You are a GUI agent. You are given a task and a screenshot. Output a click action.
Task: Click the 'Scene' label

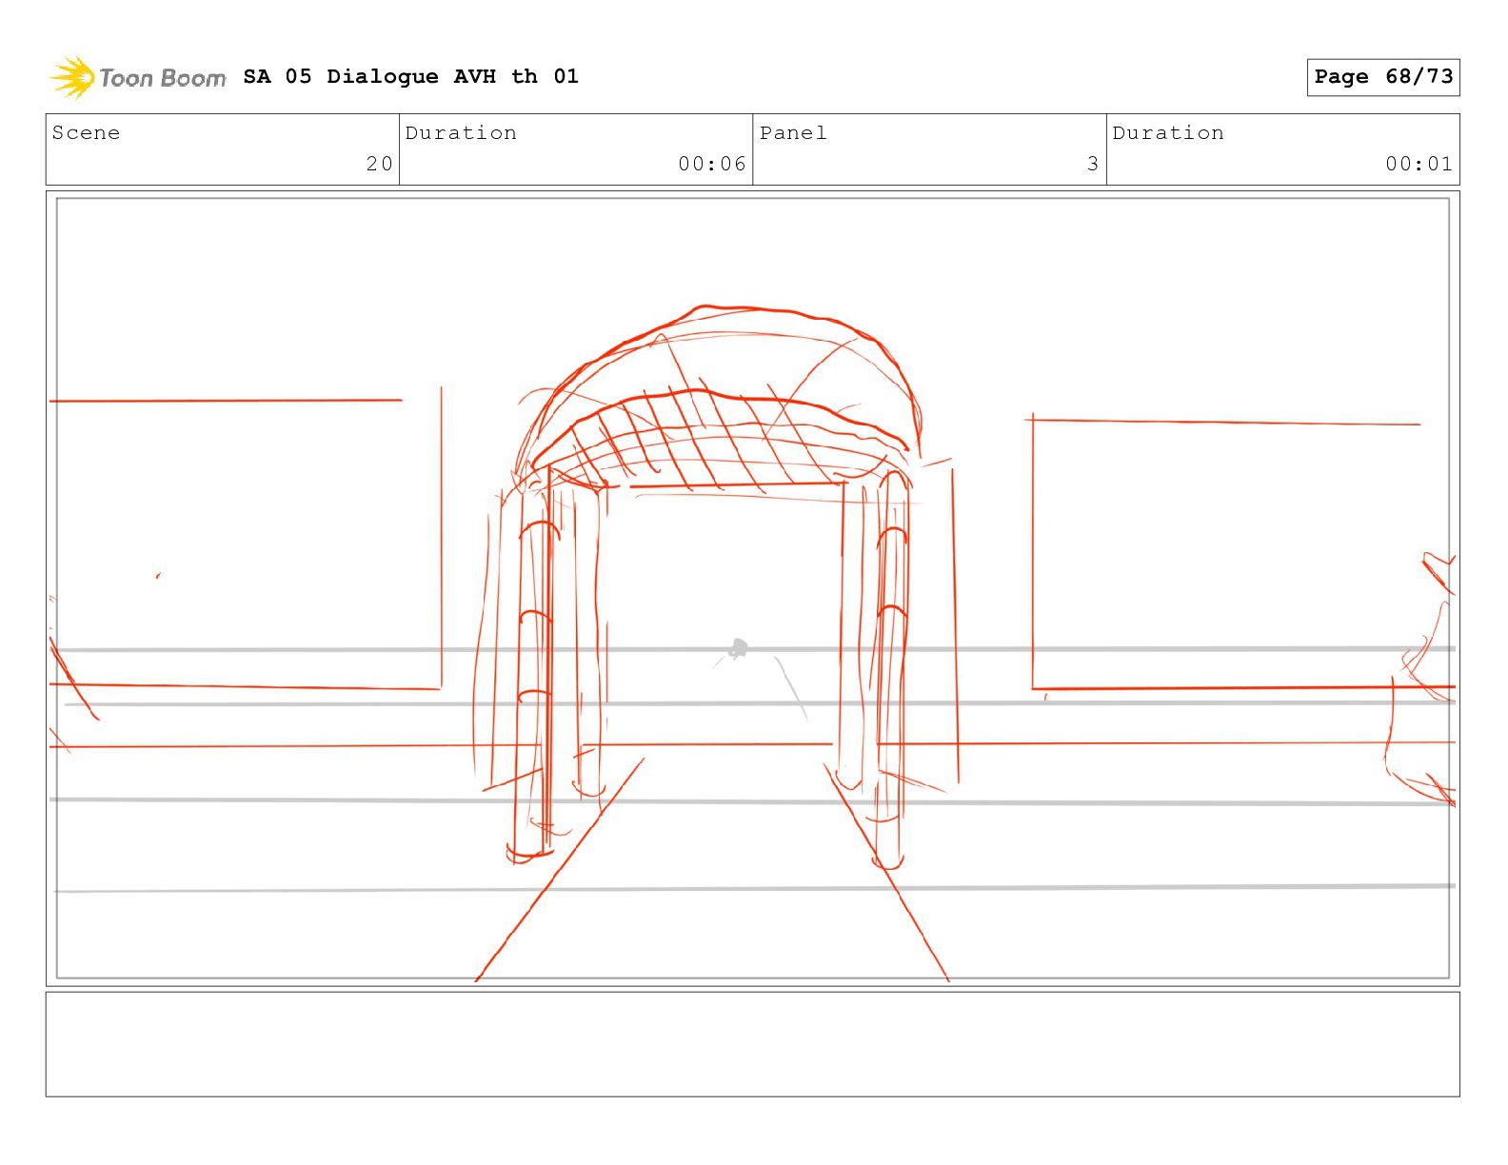[x=86, y=132]
